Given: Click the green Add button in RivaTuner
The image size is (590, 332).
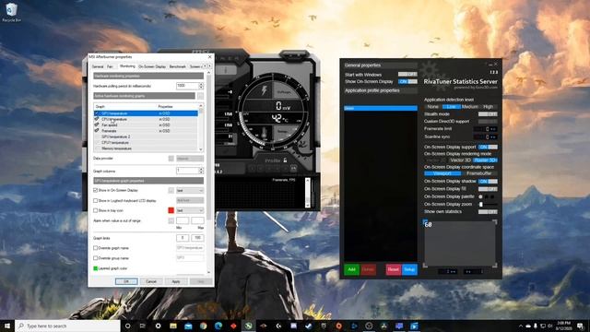Looking at the screenshot, I should [x=351, y=269].
